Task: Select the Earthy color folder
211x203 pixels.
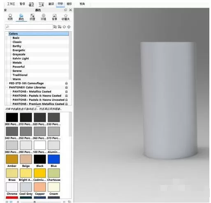Action: tap(17, 46)
